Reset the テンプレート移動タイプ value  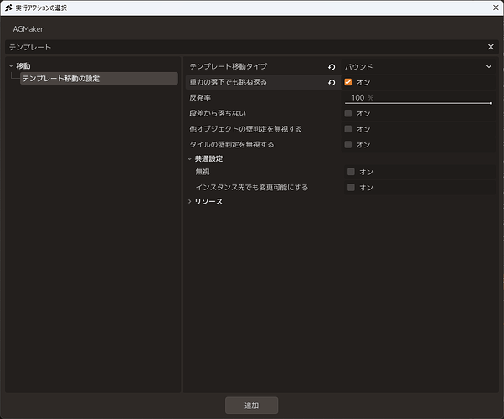click(x=332, y=66)
